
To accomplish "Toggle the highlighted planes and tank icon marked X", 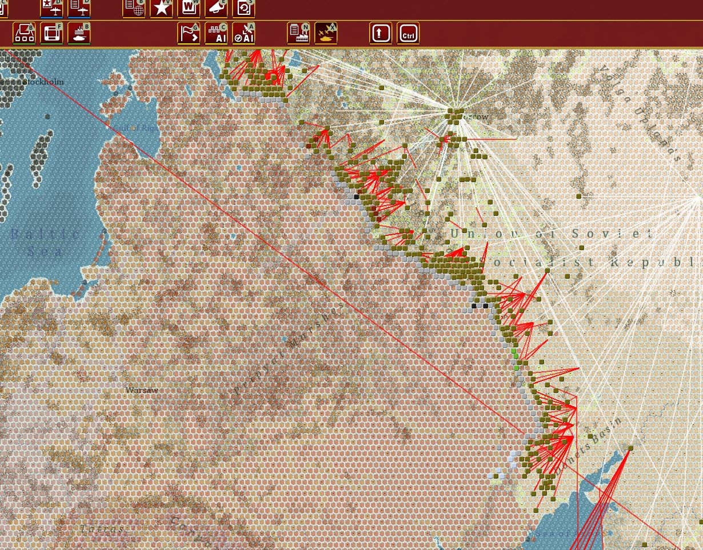I will coord(326,33).
